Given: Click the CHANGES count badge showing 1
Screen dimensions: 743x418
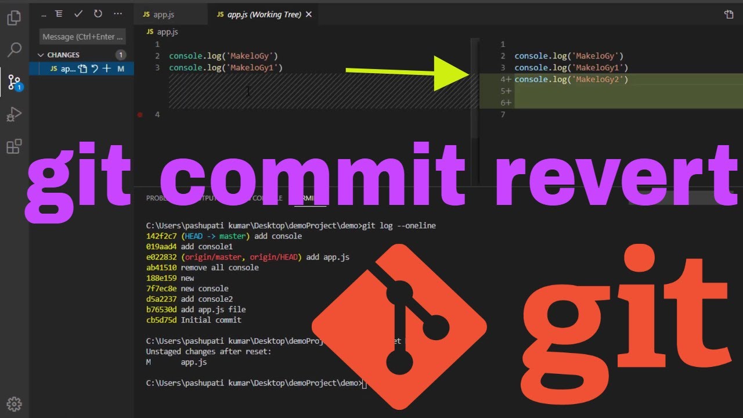Looking at the screenshot, I should point(121,55).
